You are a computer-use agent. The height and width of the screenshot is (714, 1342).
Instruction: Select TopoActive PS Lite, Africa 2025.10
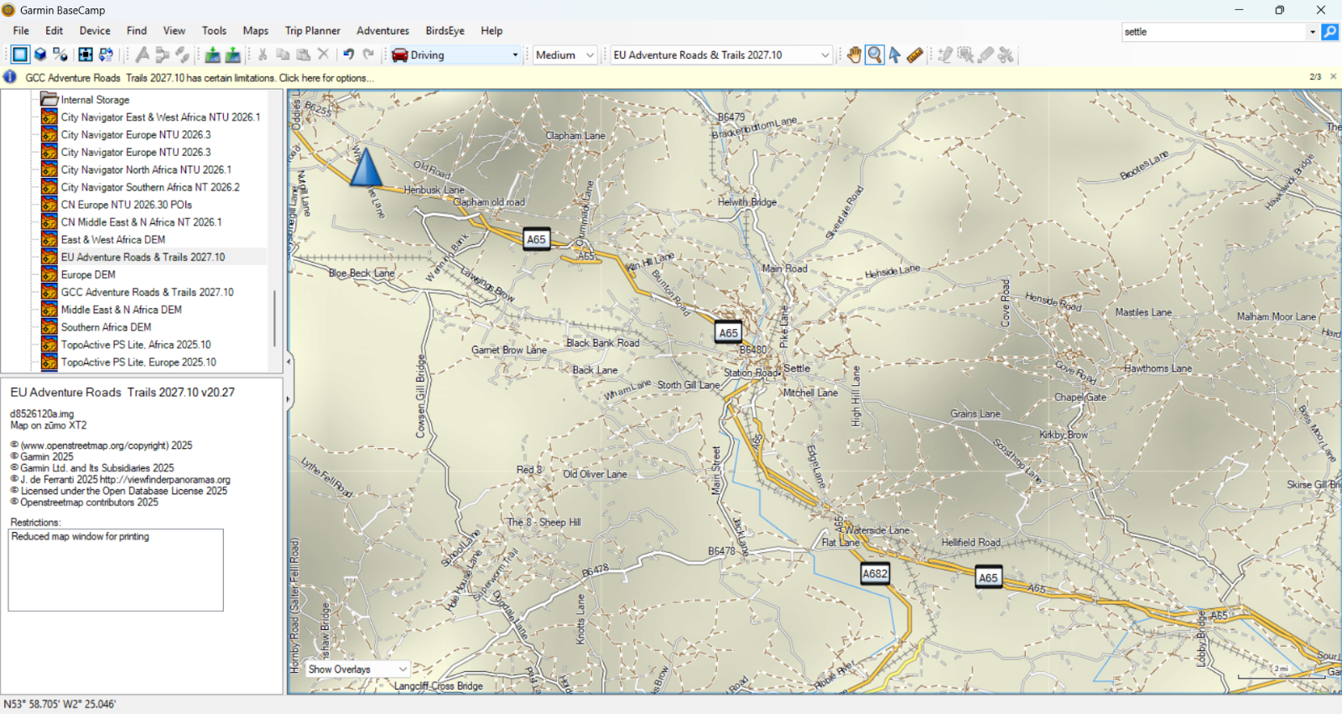click(136, 345)
